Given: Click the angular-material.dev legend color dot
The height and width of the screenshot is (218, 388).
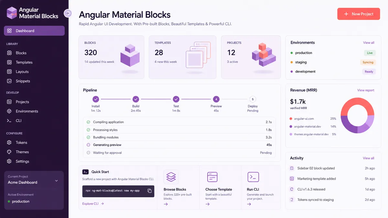Looking at the screenshot, I should pyautogui.click(x=291, y=127).
